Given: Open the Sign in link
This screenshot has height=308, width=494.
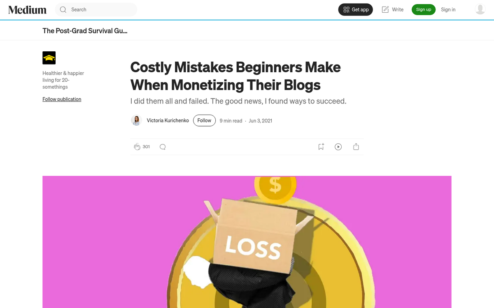Looking at the screenshot, I should tap(448, 9).
